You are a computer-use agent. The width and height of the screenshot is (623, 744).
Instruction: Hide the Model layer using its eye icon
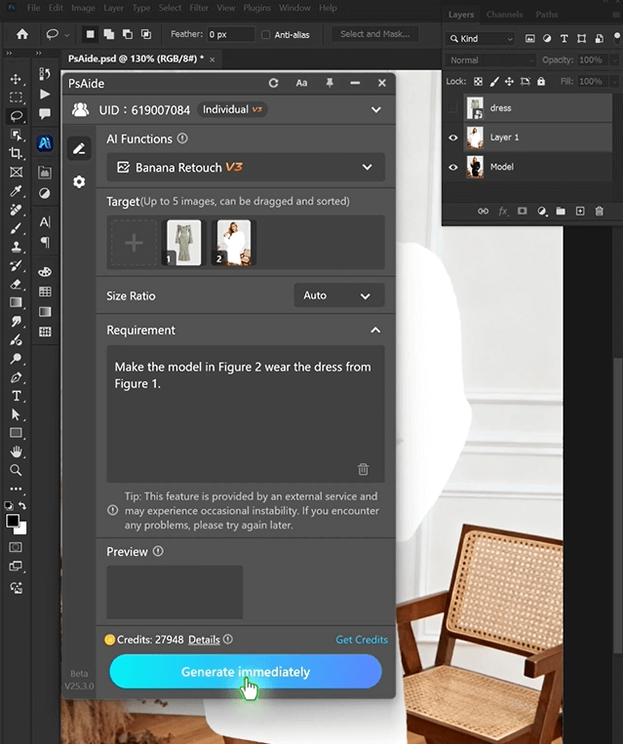click(453, 167)
